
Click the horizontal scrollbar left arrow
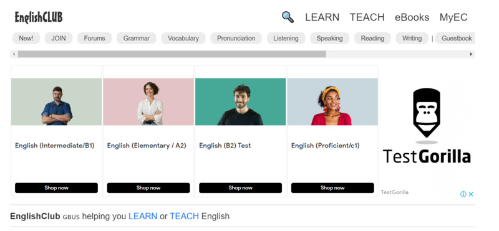14,54
